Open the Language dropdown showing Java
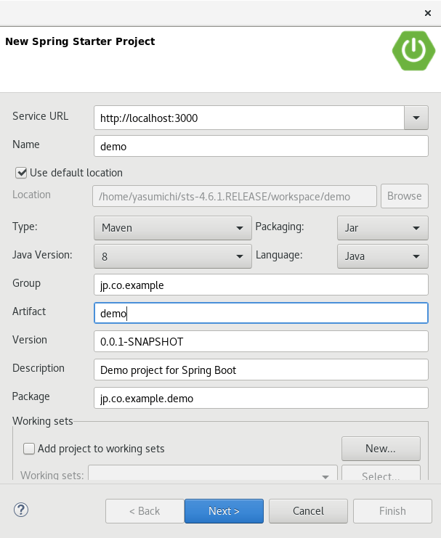Screen dimensions: 441x538 [x=383, y=256]
